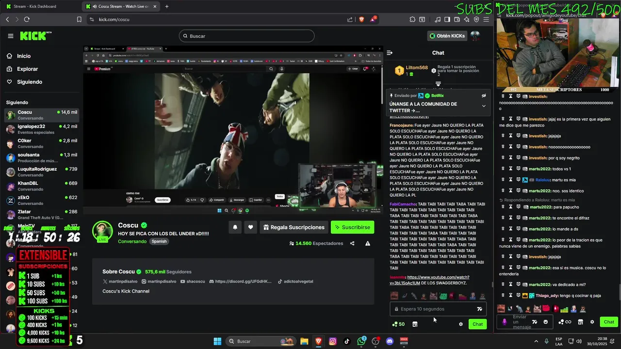Click chat settings gear in main chat
621x349 pixels.
pyautogui.click(x=461, y=324)
